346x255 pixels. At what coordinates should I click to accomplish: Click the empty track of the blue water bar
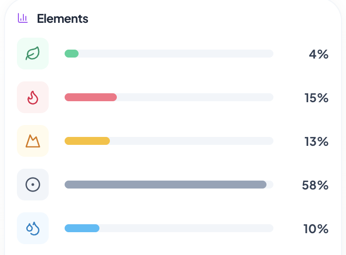pyautogui.click(x=186, y=228)
